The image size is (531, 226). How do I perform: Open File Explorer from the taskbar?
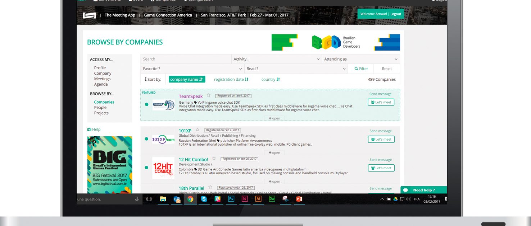(163, 199)
